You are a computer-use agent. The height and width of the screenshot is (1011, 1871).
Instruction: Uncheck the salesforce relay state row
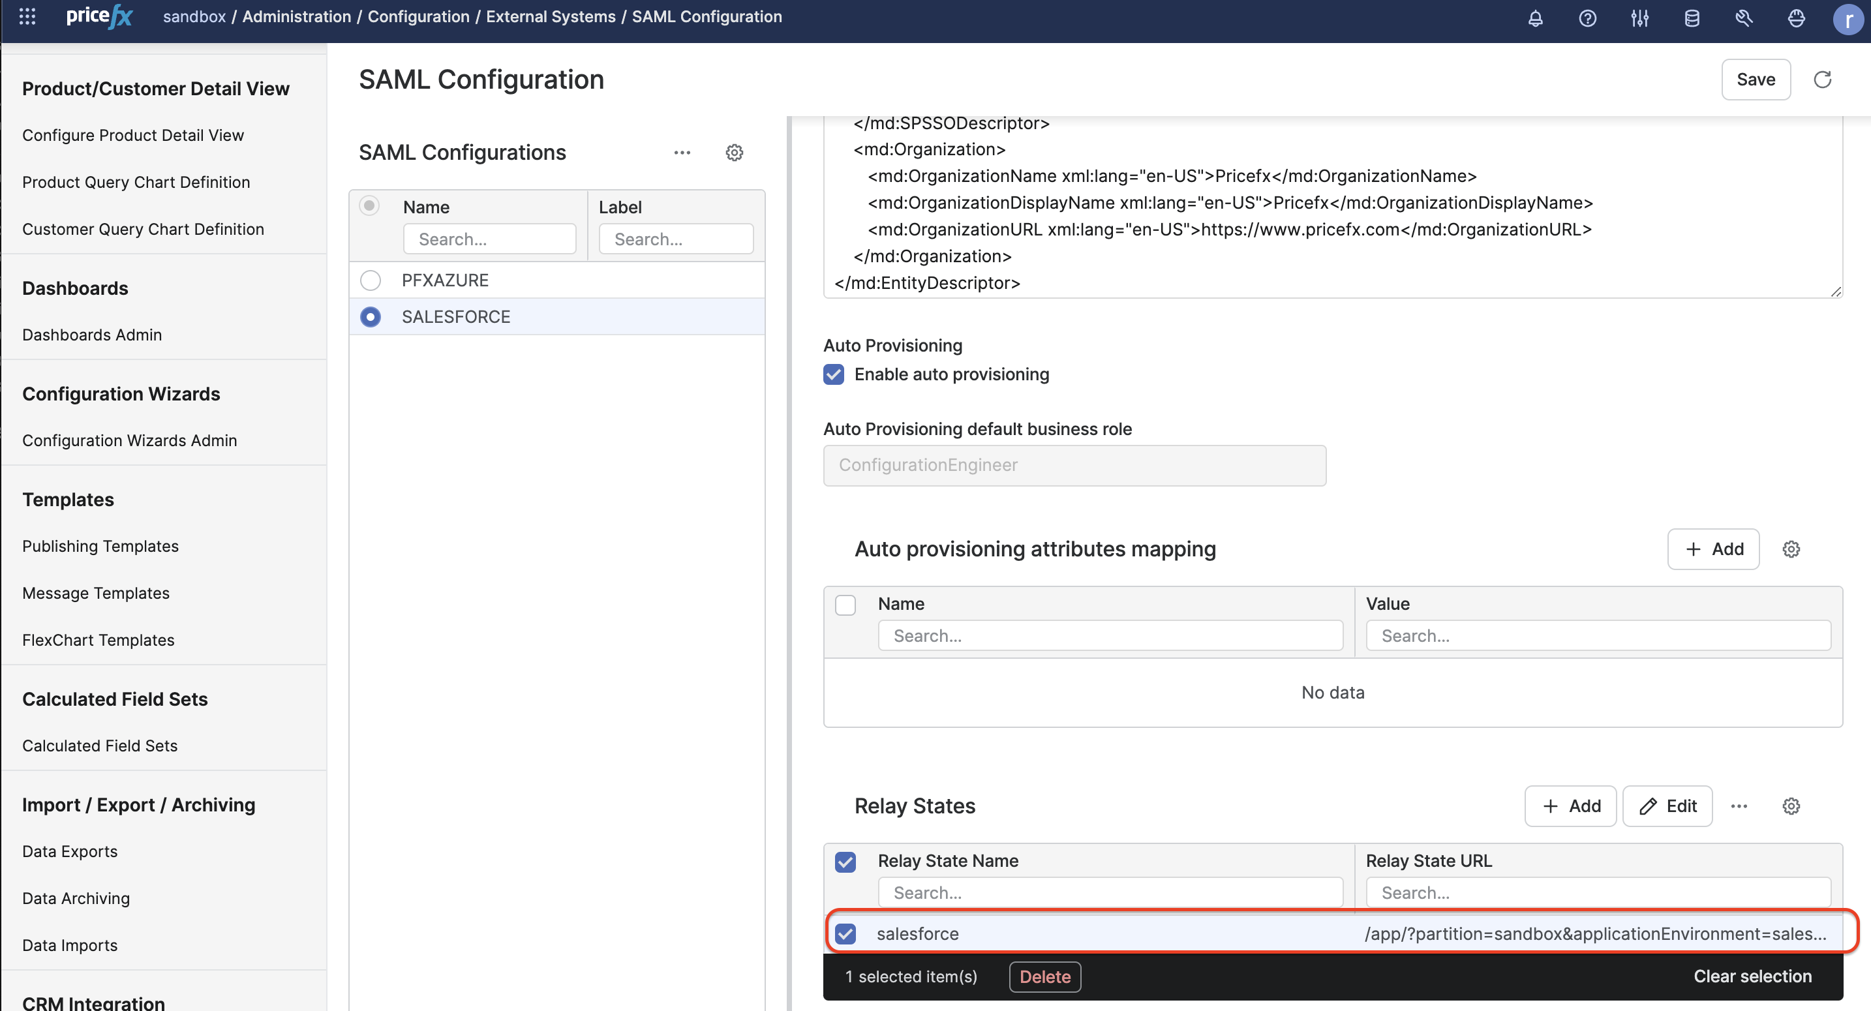(x=845, y=933)
